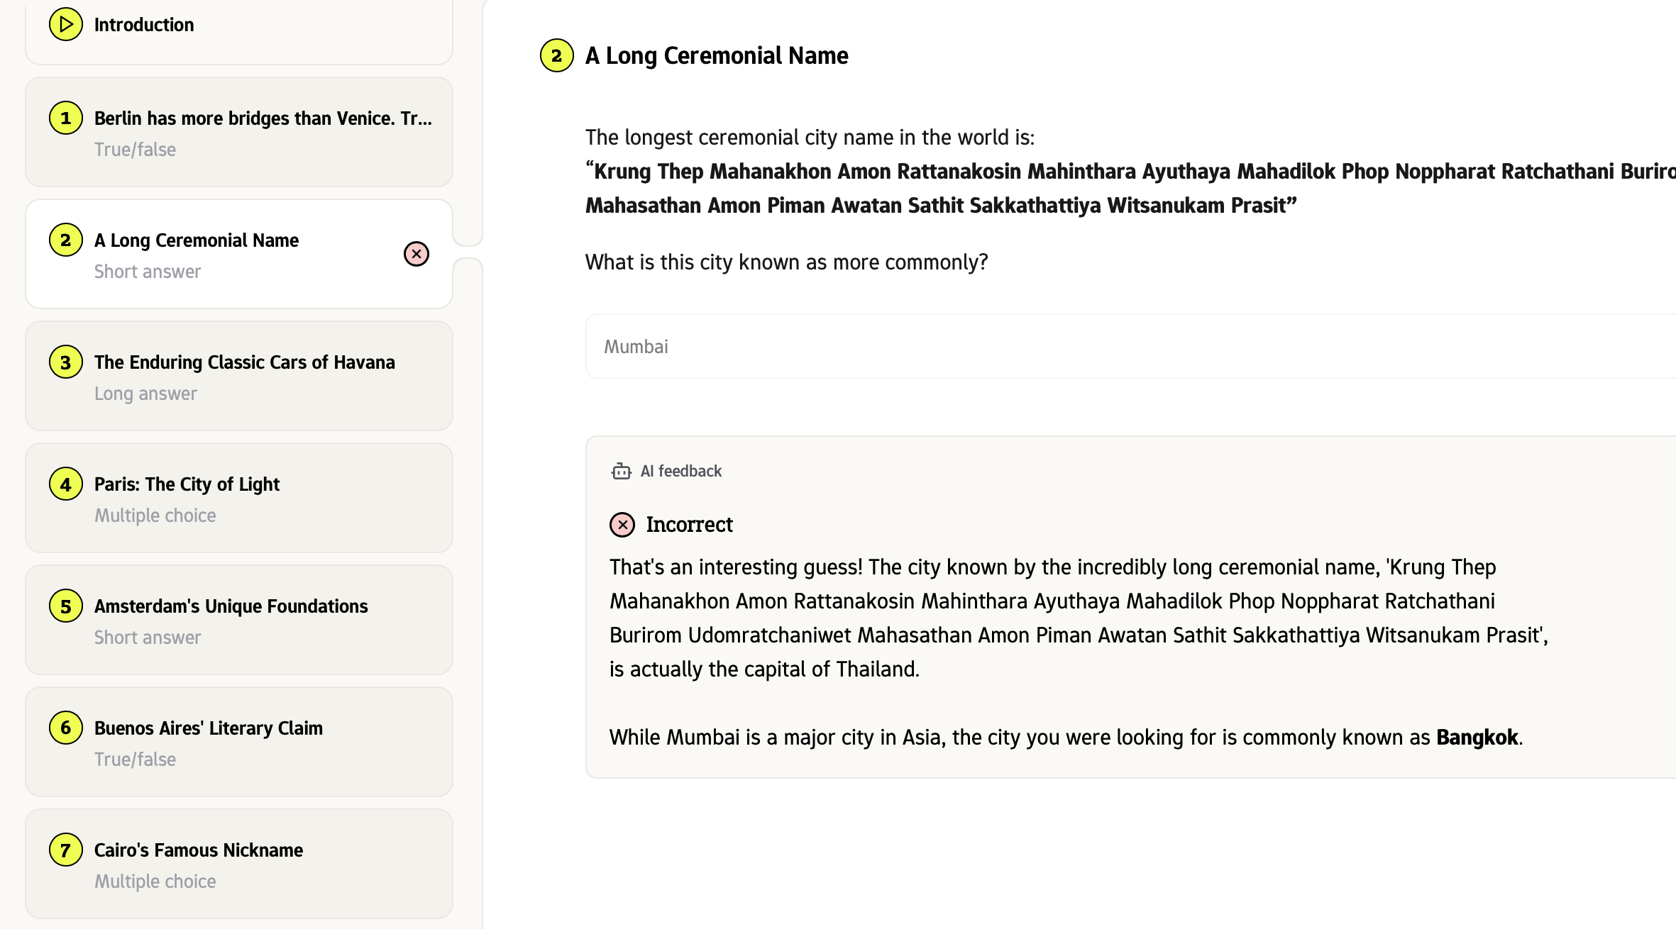The height and width of the screenshot is (929, 1676).
Task: Click the Introduction item in sidebar
Action: pos(143,25)
